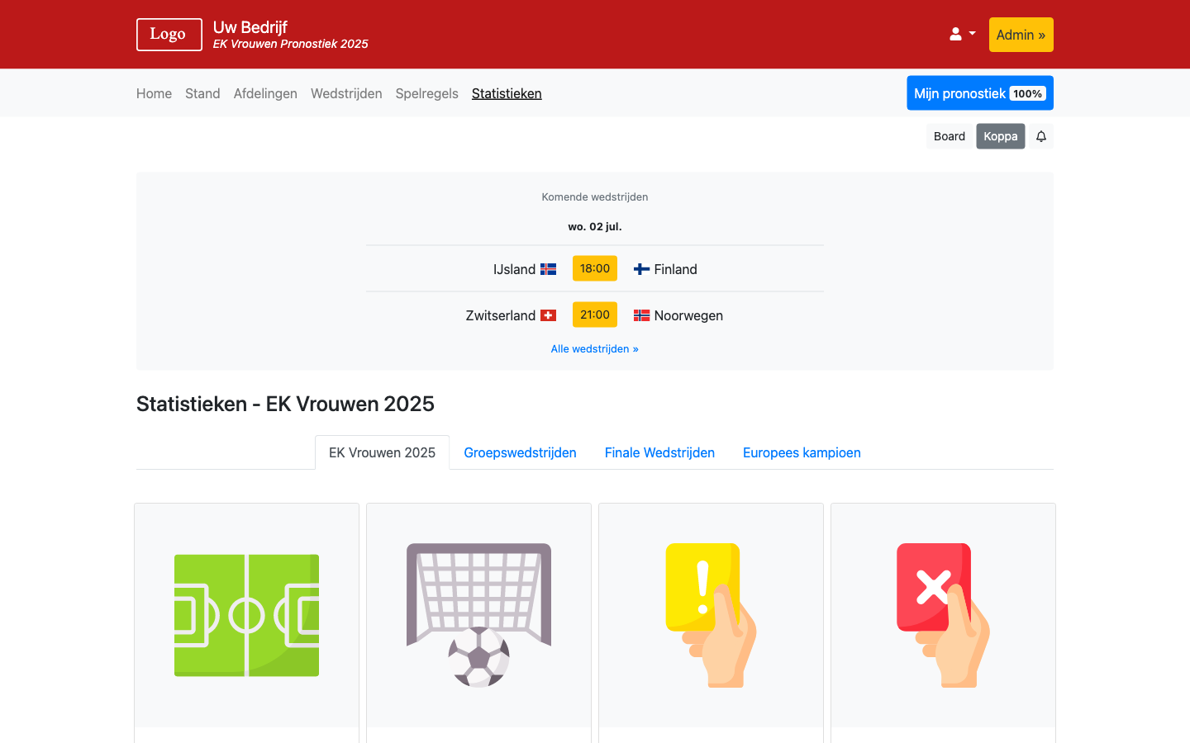1190x743 pixels.
Task: Click the Logo image in header
Action: click(169, 35)
